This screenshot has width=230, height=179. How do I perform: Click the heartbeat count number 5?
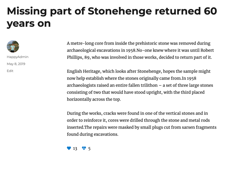[x=89, y=148]
